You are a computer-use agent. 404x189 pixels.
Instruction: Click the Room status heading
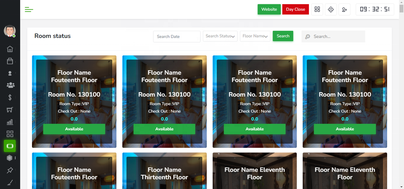[x=53, y=36]
